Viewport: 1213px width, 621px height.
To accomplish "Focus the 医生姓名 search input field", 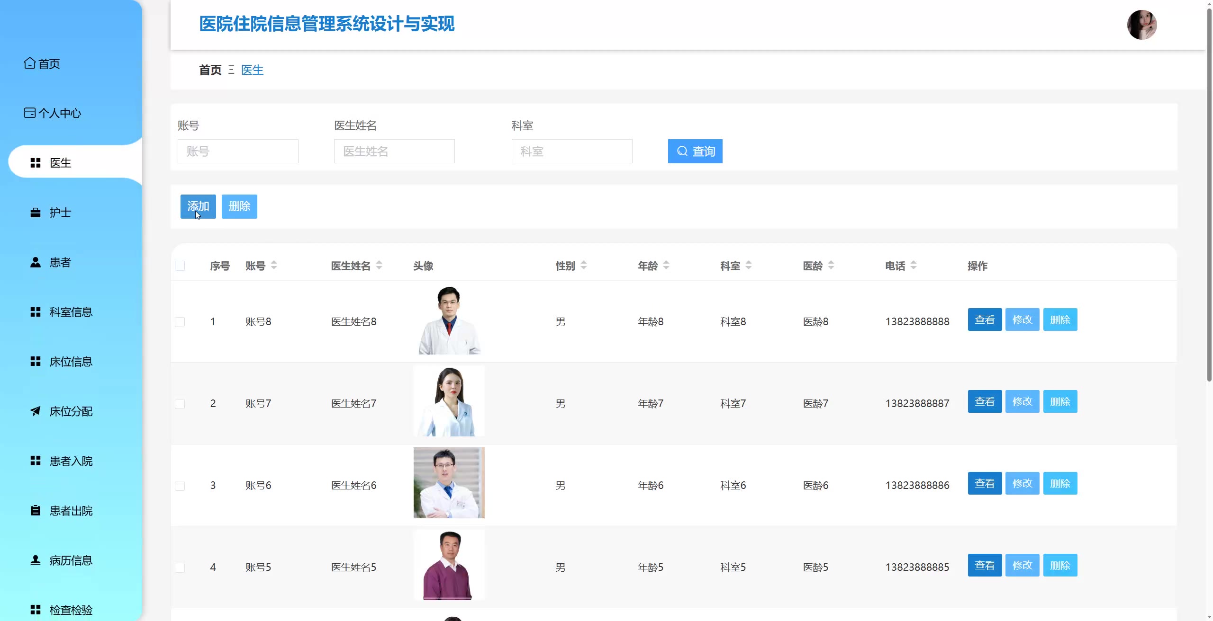I will (x=394, y=151).
